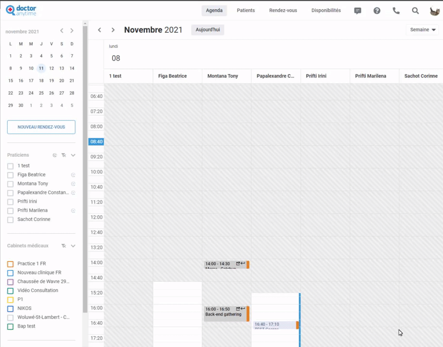Click the phone icon in header
The width and height of the screenshot is (443, 347).
pos(396,11)
